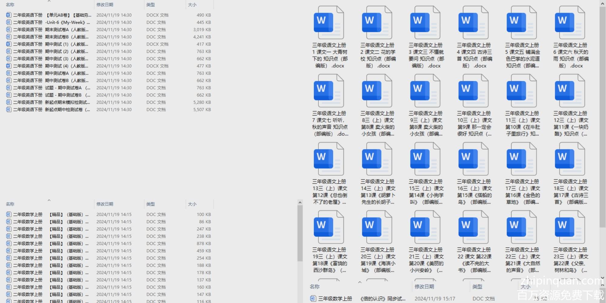Select the 第14课 小狗学叫 document icon
This screenshot has height=303, width=606.
click(x=425, y=159)
